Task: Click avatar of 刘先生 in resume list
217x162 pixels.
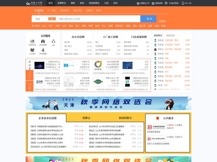Action: click(156, 54)
